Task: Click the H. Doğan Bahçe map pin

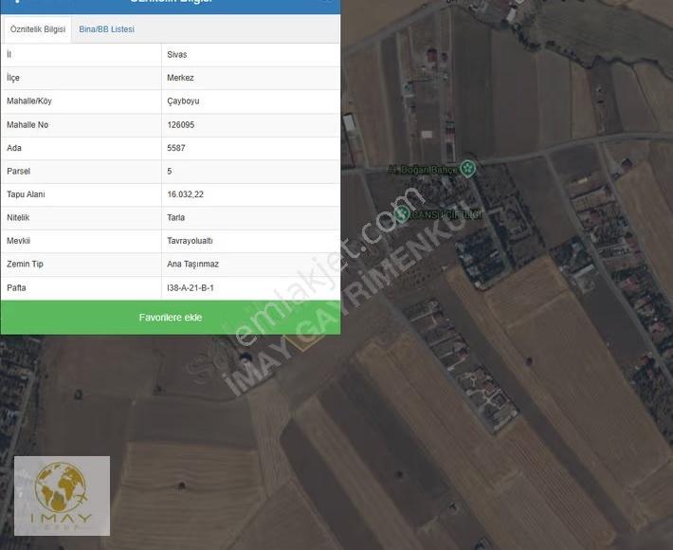Action: [468, 168]
